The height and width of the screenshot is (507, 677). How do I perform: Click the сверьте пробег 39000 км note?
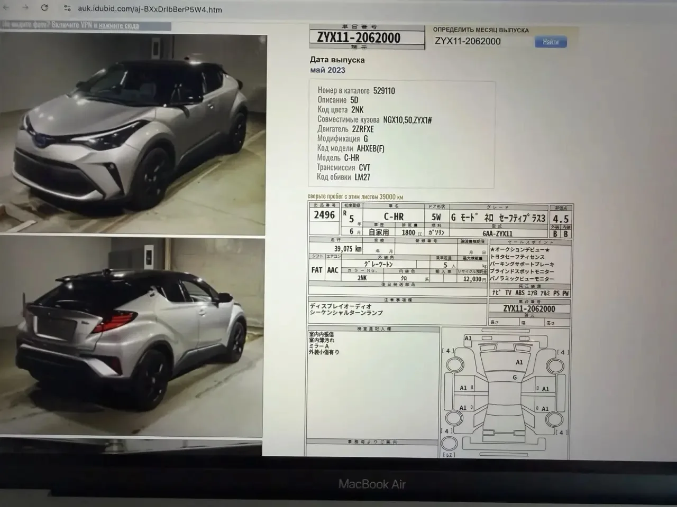(x=355, y=196)
